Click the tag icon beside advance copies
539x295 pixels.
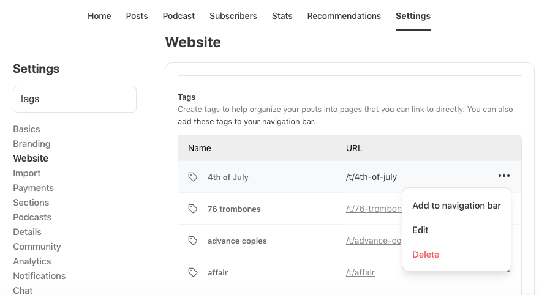pos(193,241)
